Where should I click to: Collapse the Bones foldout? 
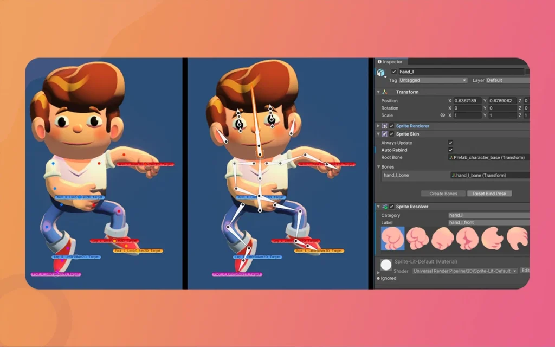click(x=378, y=167)
